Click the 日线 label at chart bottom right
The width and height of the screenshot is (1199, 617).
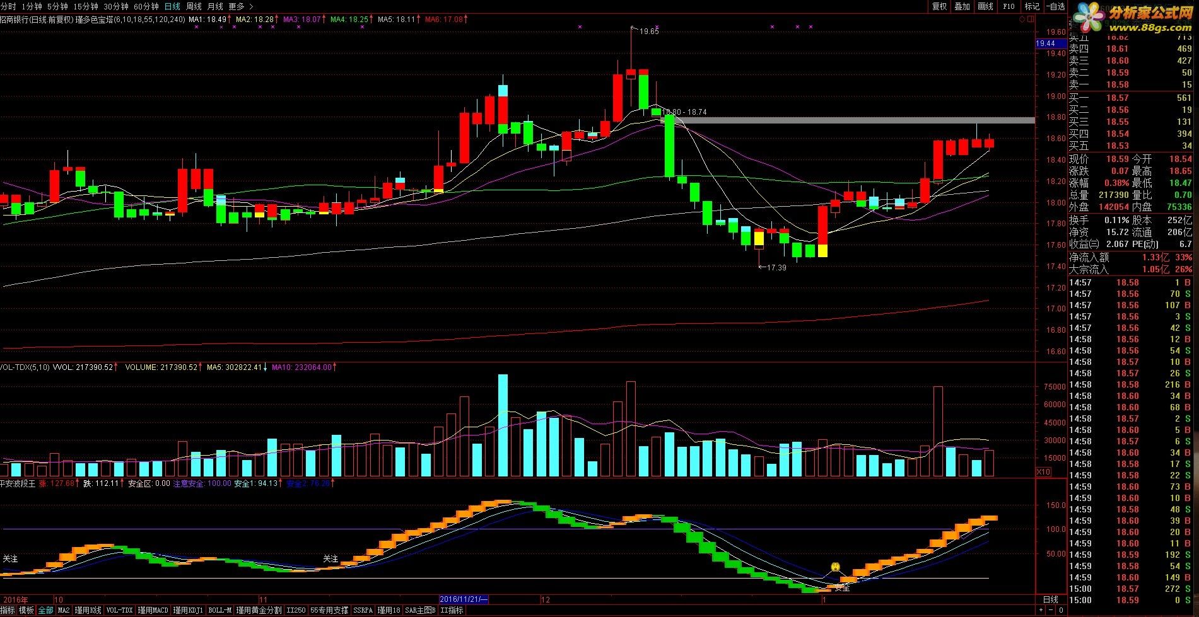pyautogui.click(x=1050, y=599)
